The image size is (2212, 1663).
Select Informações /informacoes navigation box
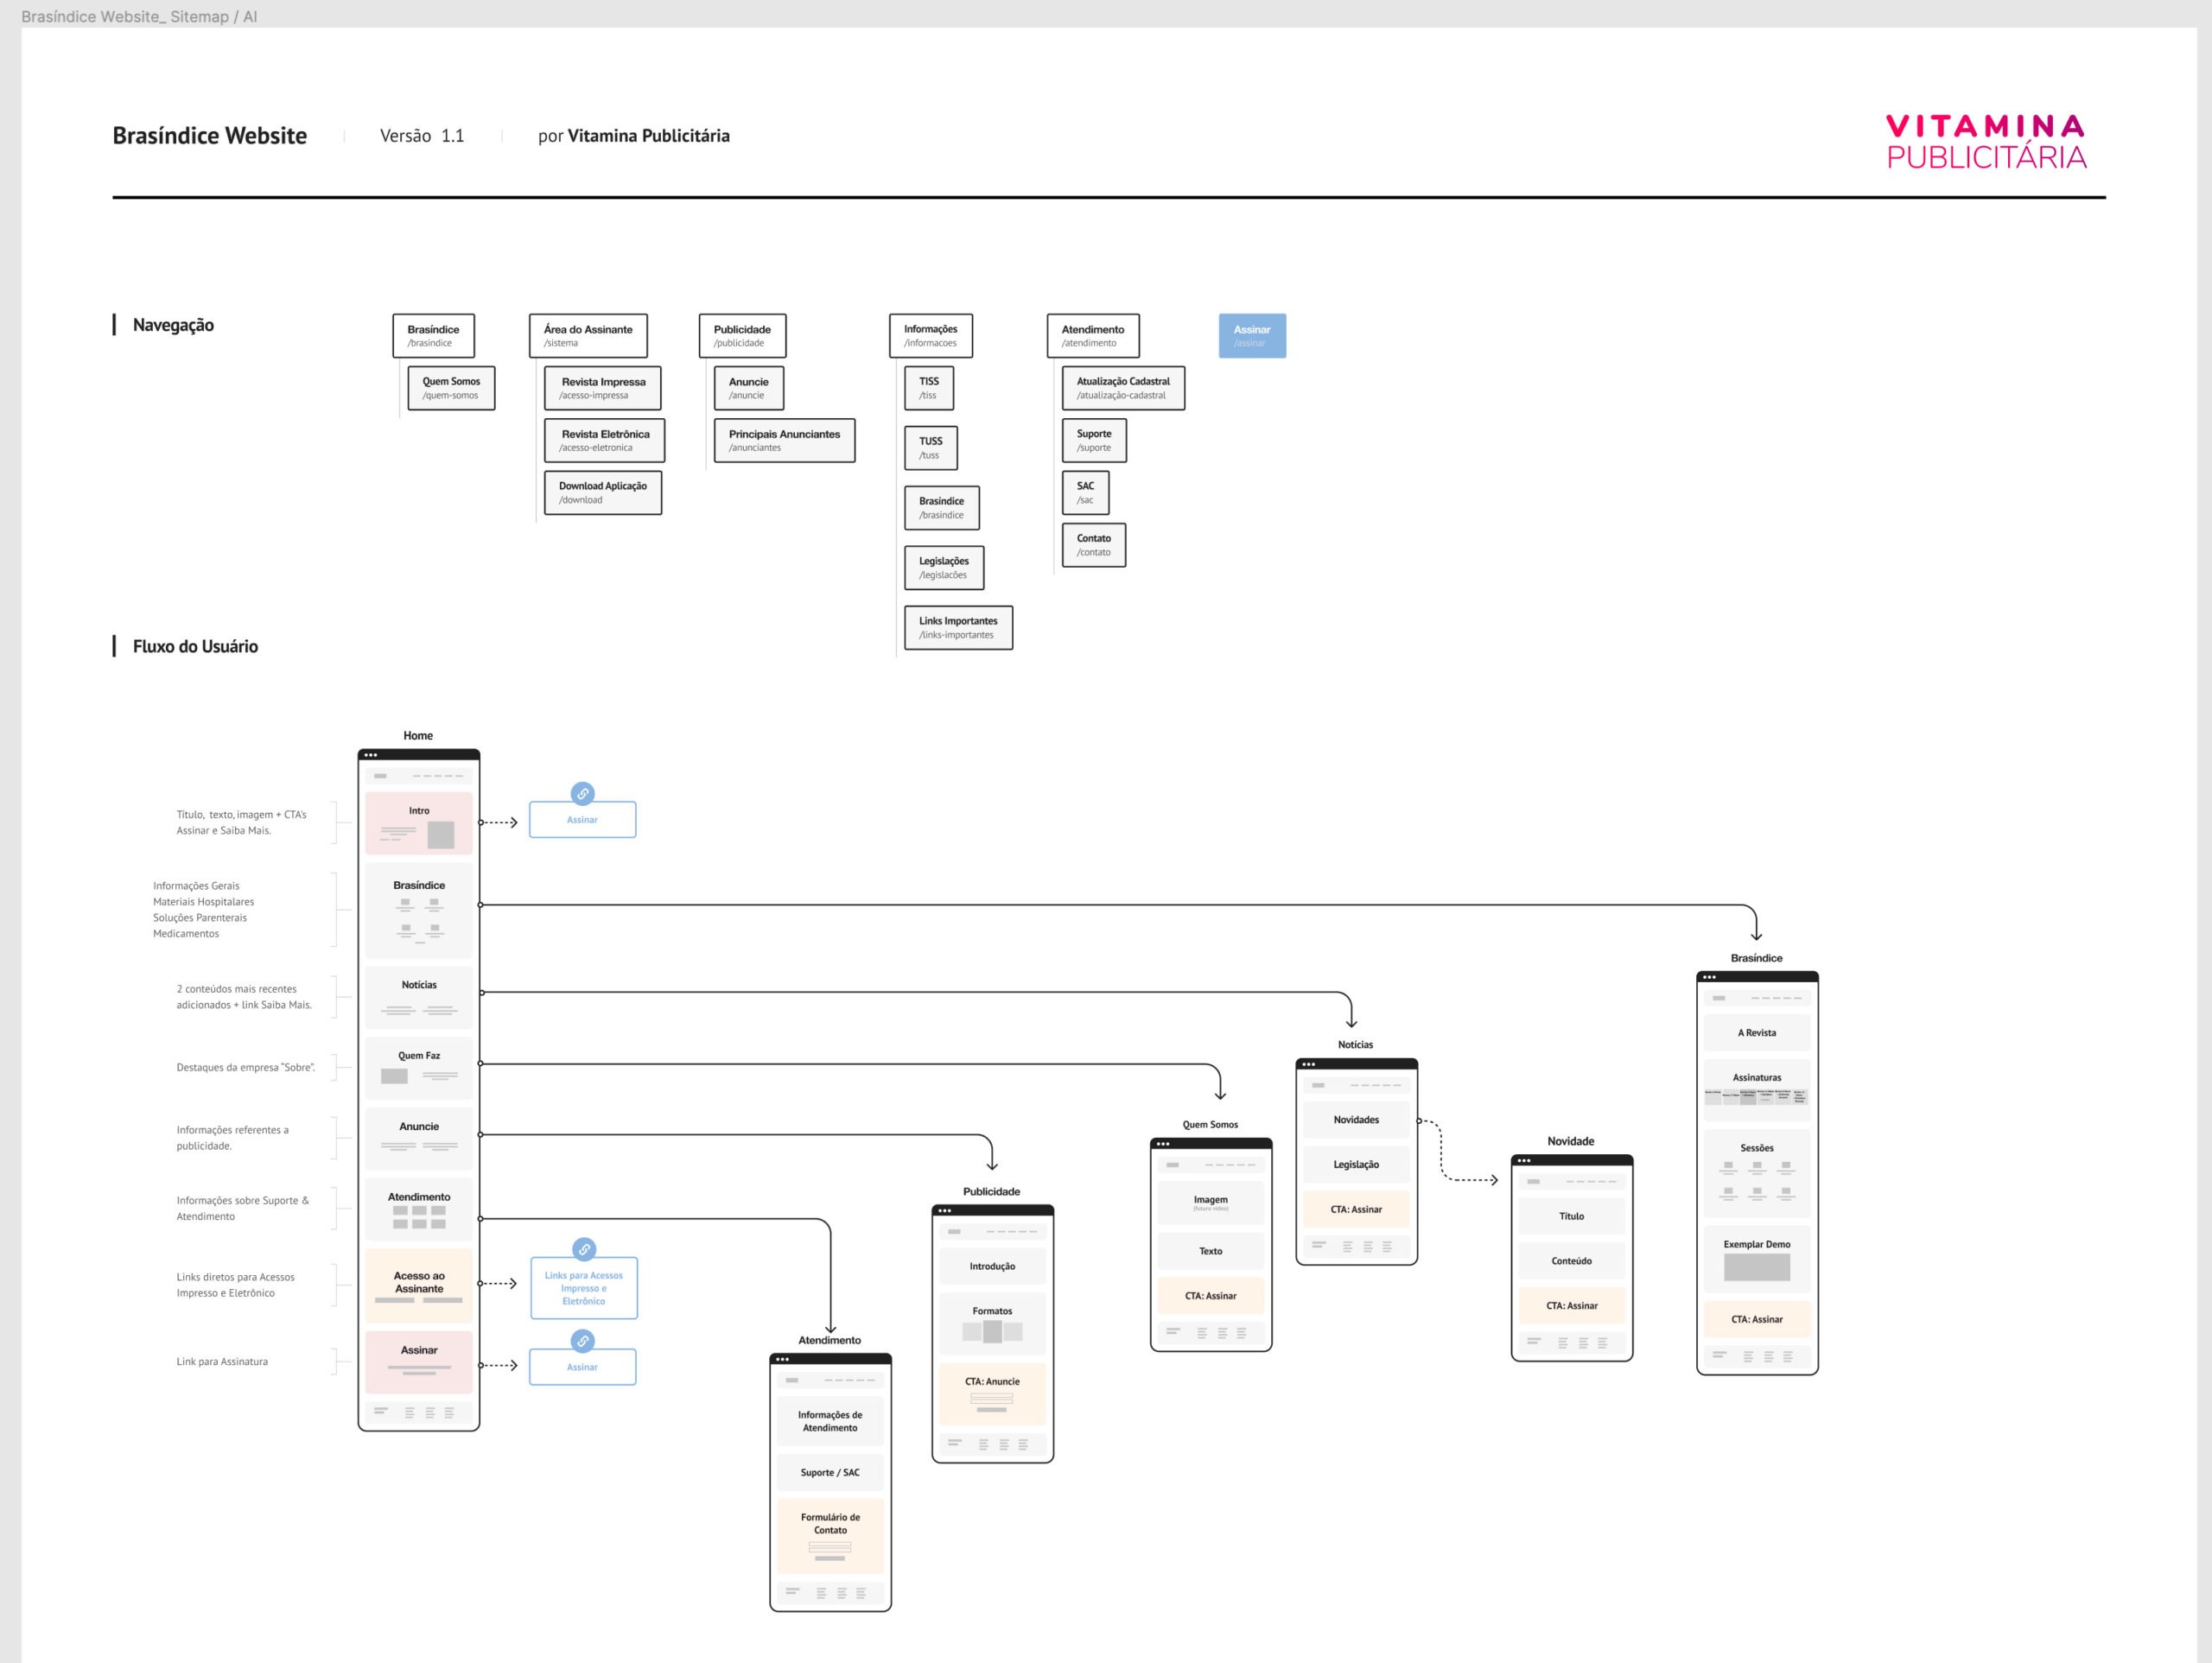tap(931, 336)
